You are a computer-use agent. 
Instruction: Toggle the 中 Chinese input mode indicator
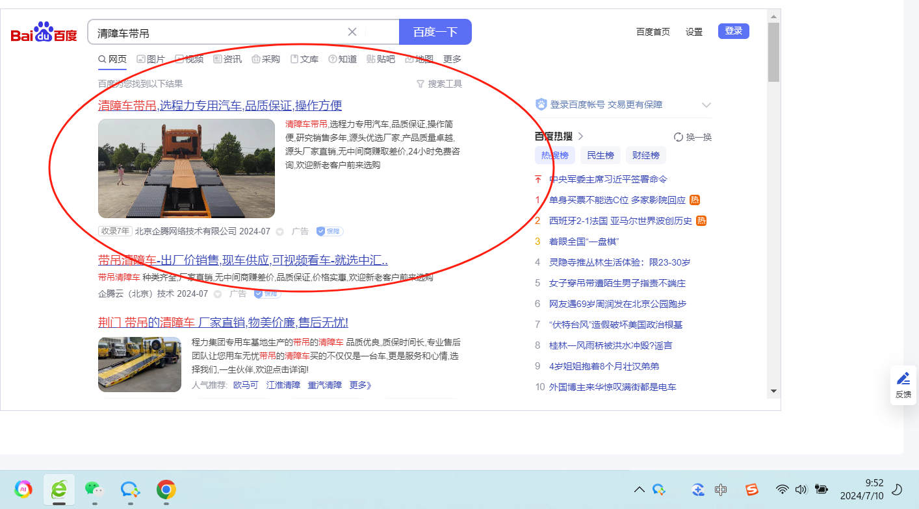click(x=721, y=490)
